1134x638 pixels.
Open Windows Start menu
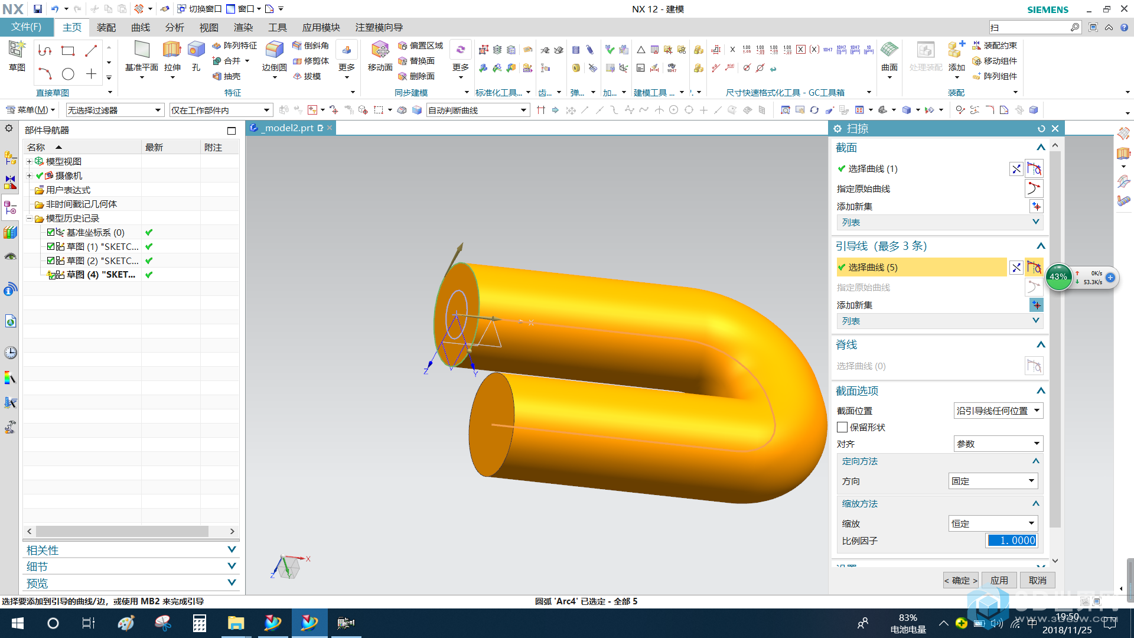(x=18, y=623)
